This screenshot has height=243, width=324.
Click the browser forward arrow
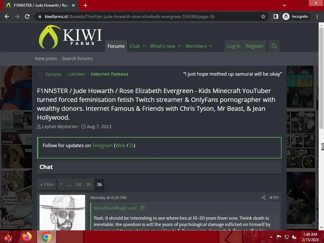point(17,16)
